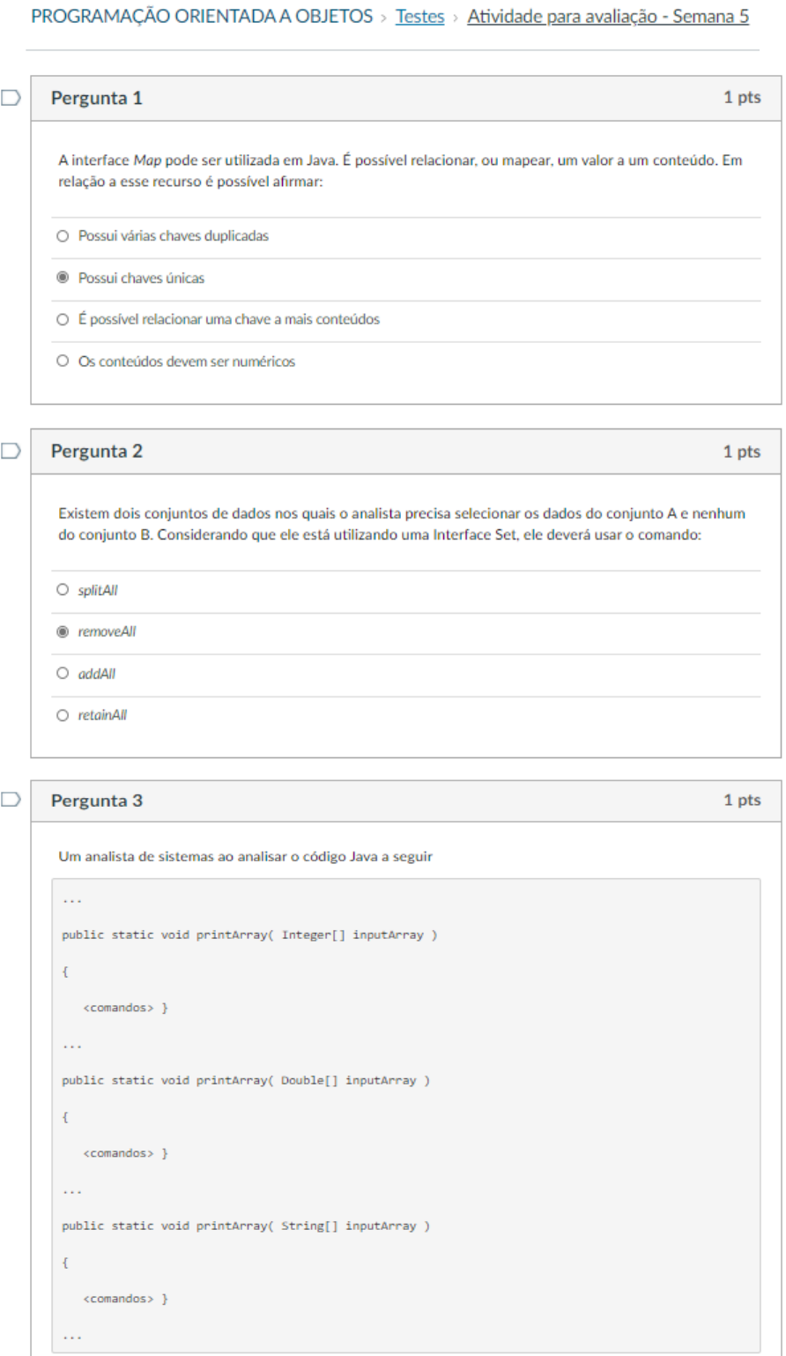This screenshot has height=1356, width=786.
Task: Go to PROGRAMAÇÃO ORIENTADA A OBJETOS course breadcrumb
Action: (201, 17)
